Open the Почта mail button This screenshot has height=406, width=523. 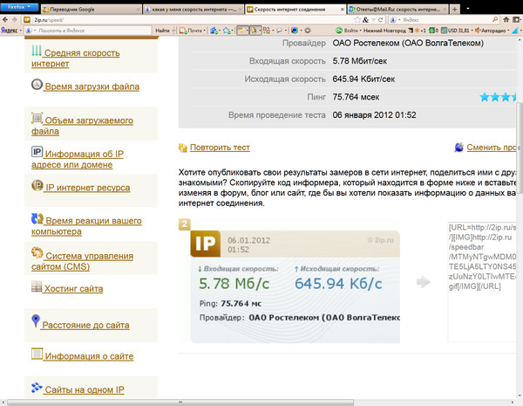(x=191, y=31)
